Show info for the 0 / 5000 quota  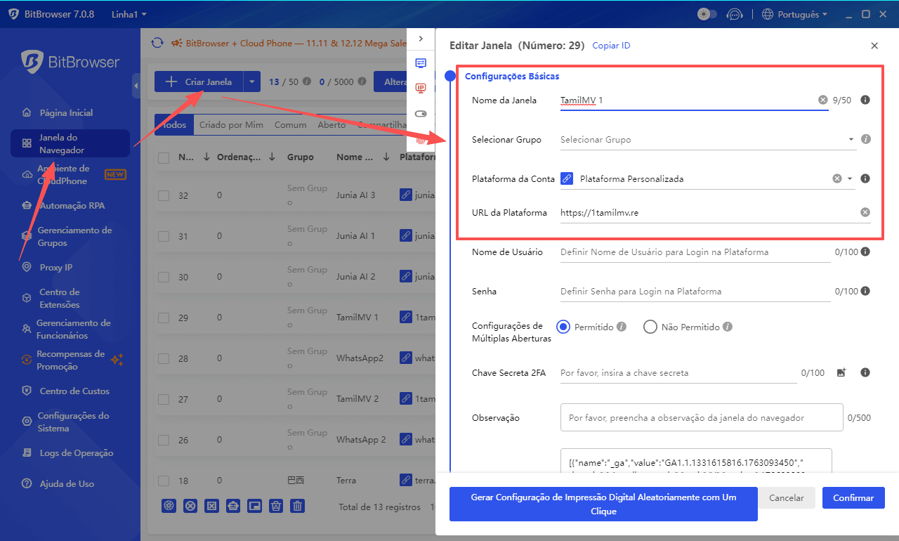pyautogui.click(x=362, y=82)
